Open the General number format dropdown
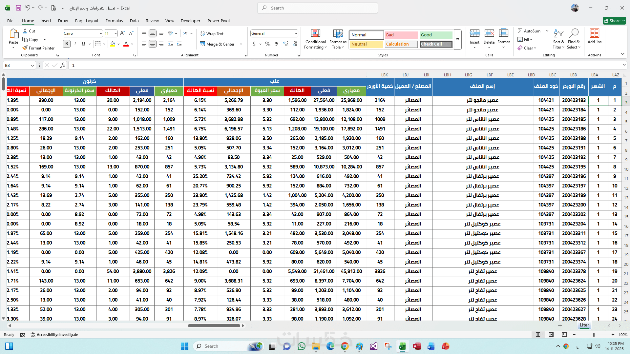The width and height of the screenshot is (630, 354). [296, 33]
